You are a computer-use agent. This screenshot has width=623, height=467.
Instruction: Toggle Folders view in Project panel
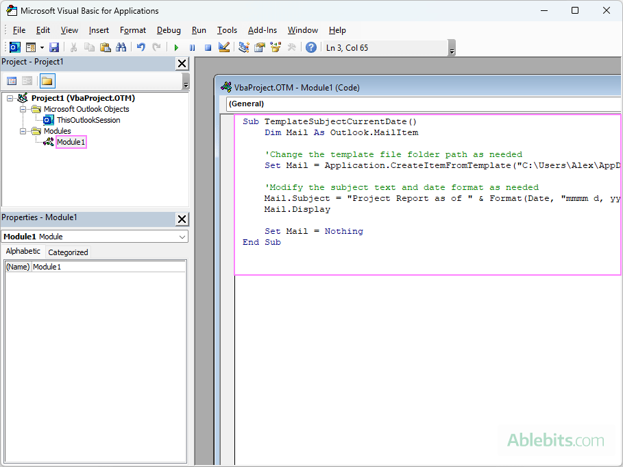(x=47, y=81)
